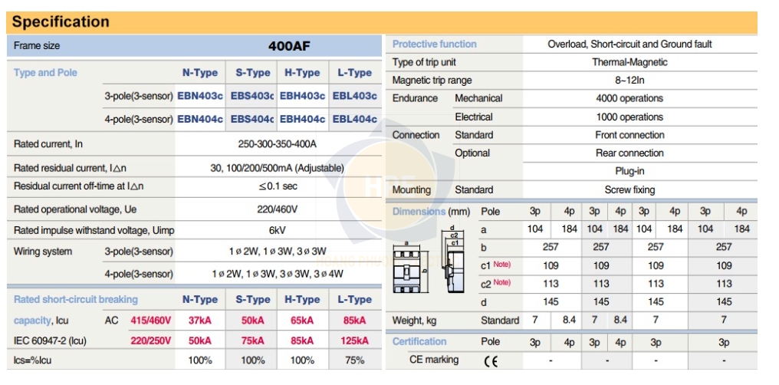Click the Type and Pole heading
Image resolution: width=779 pixels, height=385 pixels.
click(45, 73)
